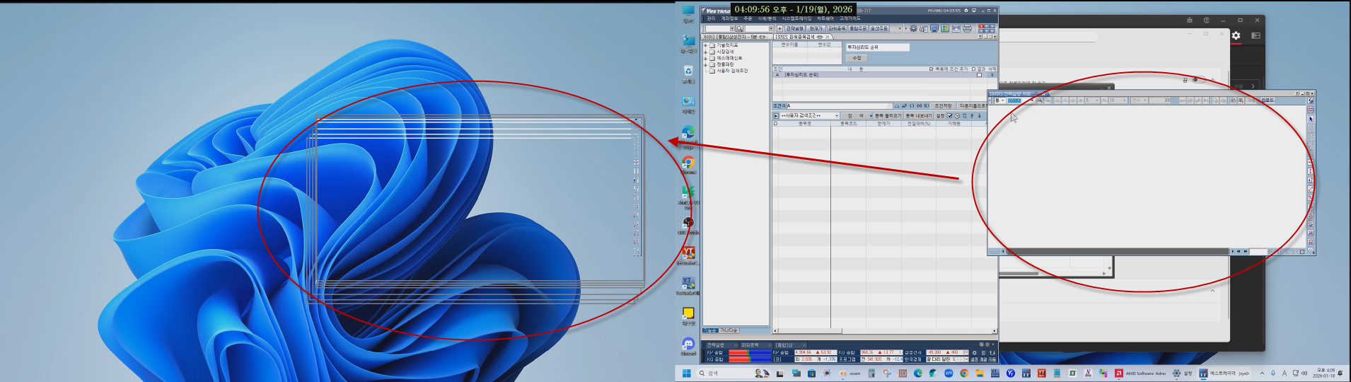Screen dimensions: 1351x382
Task: Toggle the 끔 switch in the settings window
Action: click(1198, 79)
